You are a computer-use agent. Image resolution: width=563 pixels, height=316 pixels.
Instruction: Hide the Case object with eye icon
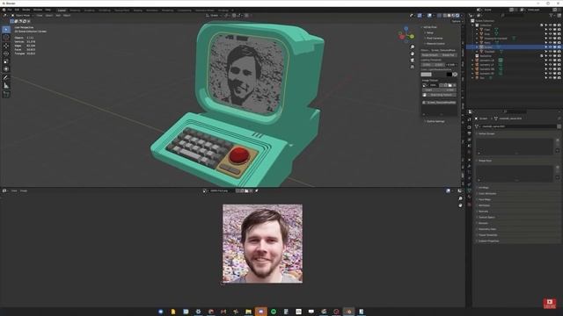click(550, 29)
